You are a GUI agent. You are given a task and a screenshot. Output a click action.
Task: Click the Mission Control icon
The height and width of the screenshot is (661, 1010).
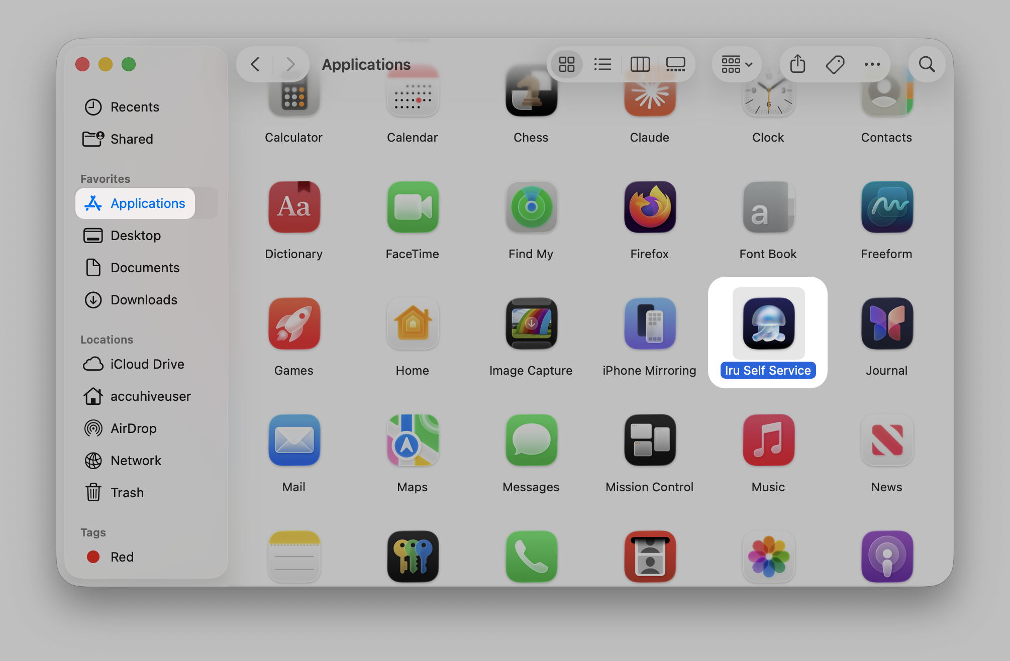[x=650, y=440]
